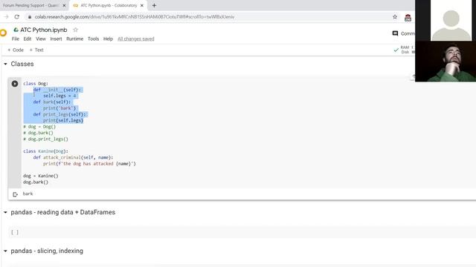
Task: Click the blank avatar participant thumbnail
Action: pos(451,21)
